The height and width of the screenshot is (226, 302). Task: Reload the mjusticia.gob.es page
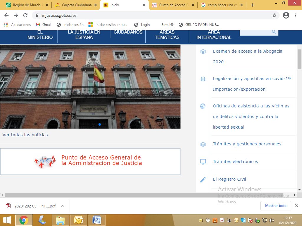point(25,15)
